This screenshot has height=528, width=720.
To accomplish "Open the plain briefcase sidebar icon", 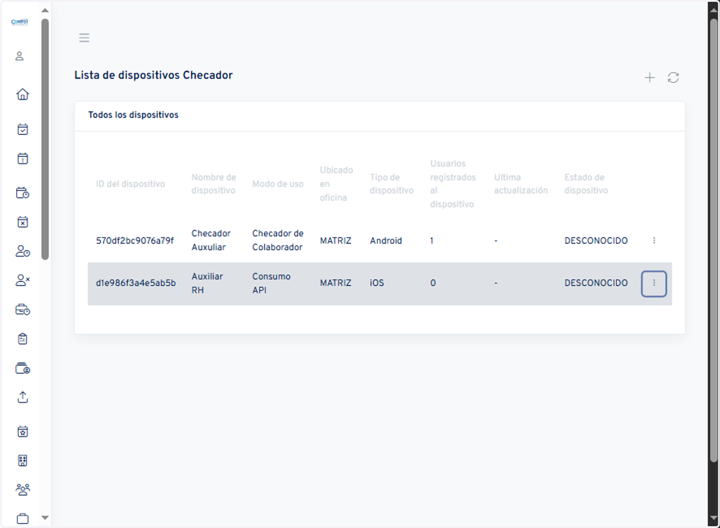I will pos(22,518).
